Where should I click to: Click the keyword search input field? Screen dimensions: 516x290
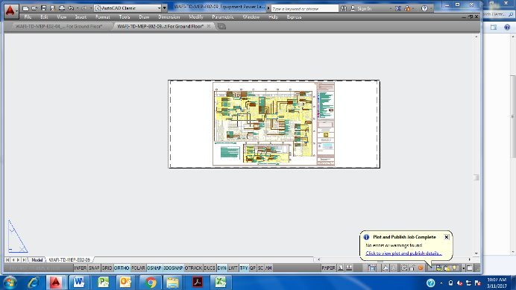pyautogui.click(x=304, y=8)
